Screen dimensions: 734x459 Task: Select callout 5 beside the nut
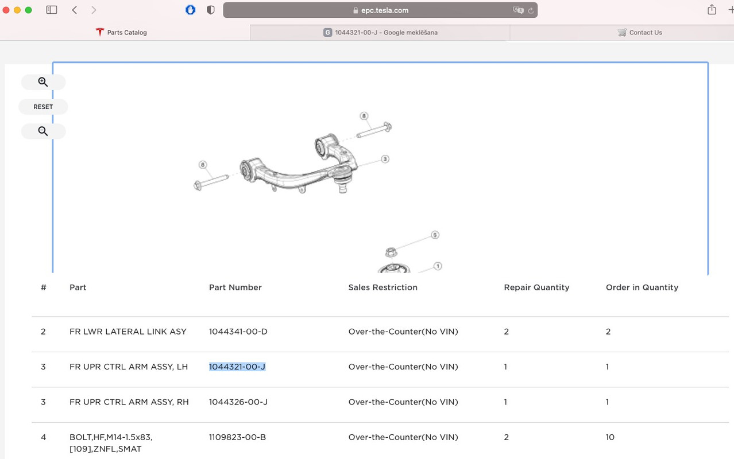point(435,235)
